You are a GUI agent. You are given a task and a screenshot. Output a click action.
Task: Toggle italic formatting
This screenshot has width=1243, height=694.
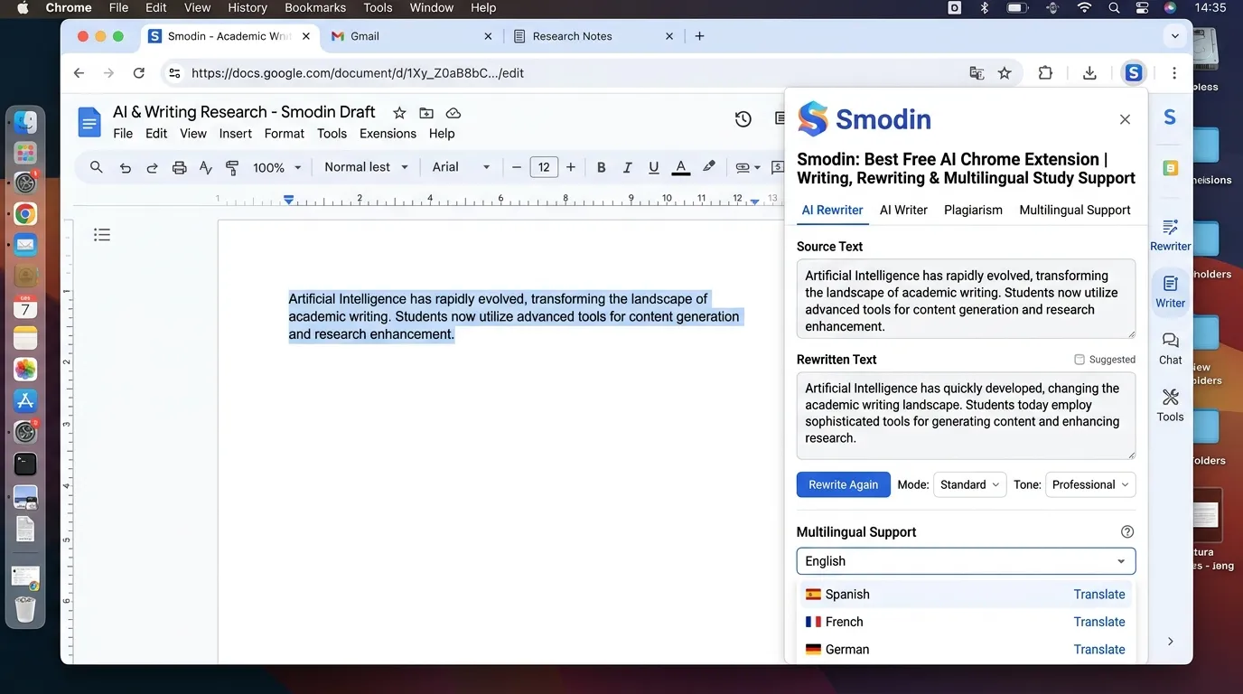(x=627, y=167)
